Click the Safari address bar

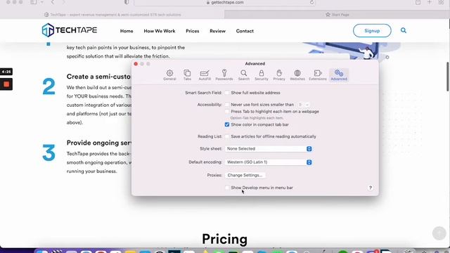[225, 2]
